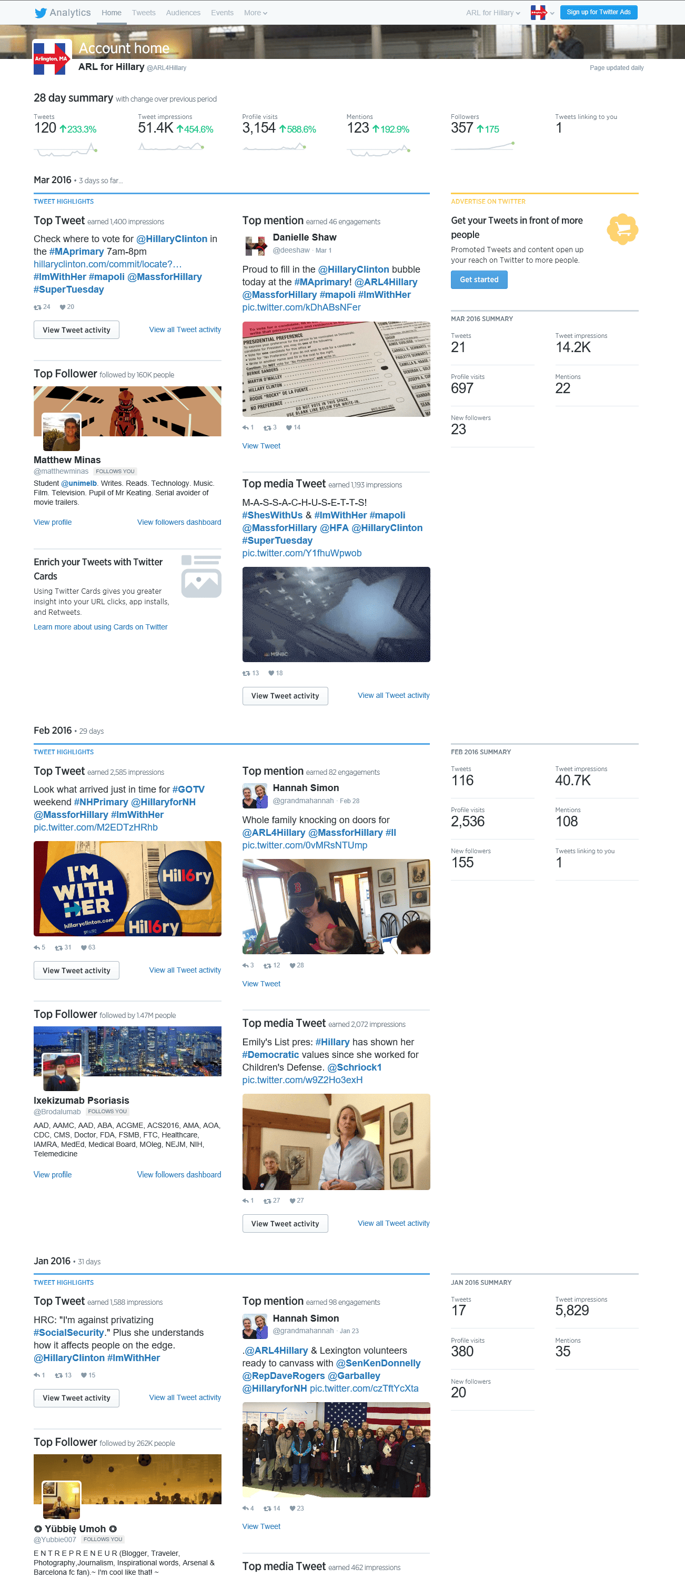Screen dimensions: 685x1579
Task: Click the heart icon under March Top Tweet
Action: pos(63,307)
